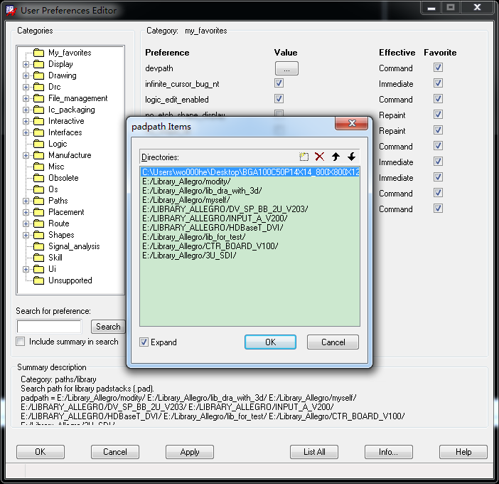Toggle the infinite_cursor_bug_nt value checkbox
The height and width of the screenshot is (484, 499).
tap(279, 83)
